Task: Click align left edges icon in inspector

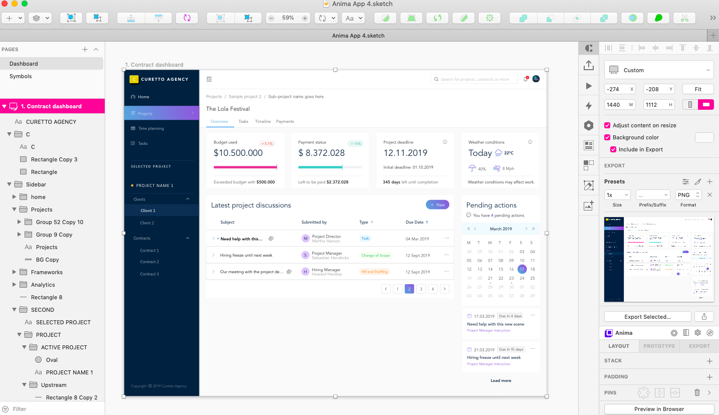Action: 642,48
